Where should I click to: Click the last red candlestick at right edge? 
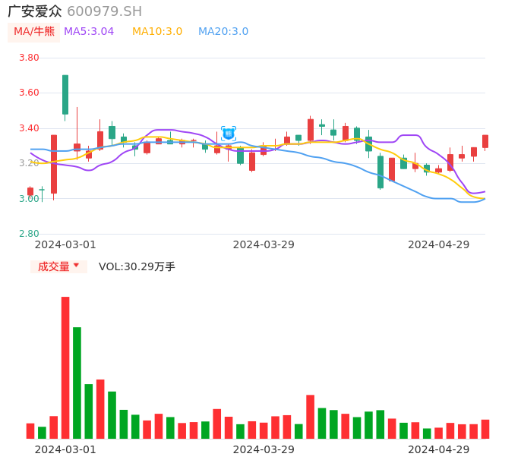pos(485,141)
